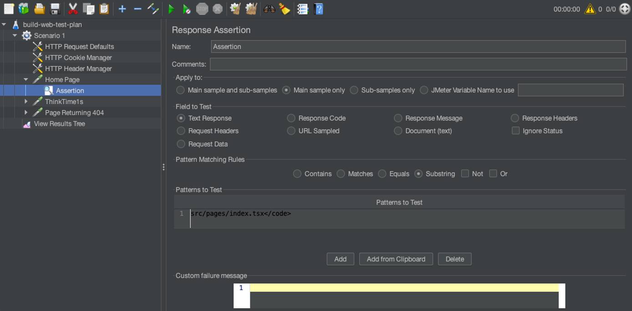Enable the Ignore Status checkbox
632x311 pixels.
tap(515, 130)
